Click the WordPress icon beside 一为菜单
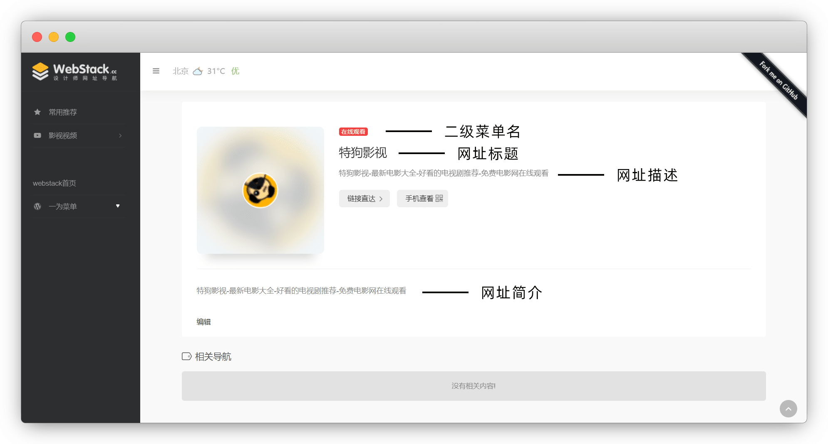828x444 pixels. click(x=37, y=206)
